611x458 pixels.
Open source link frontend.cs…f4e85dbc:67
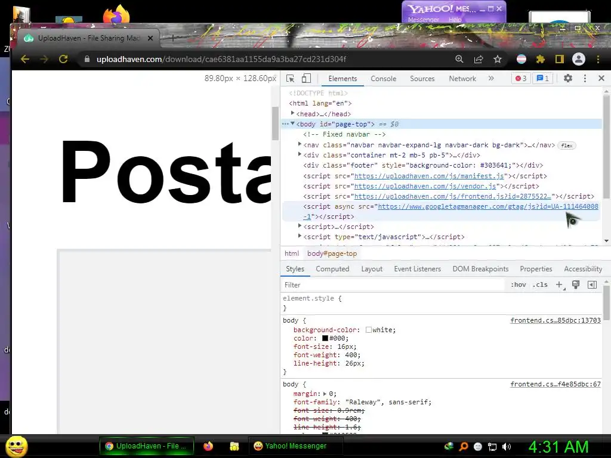[556, 385]
